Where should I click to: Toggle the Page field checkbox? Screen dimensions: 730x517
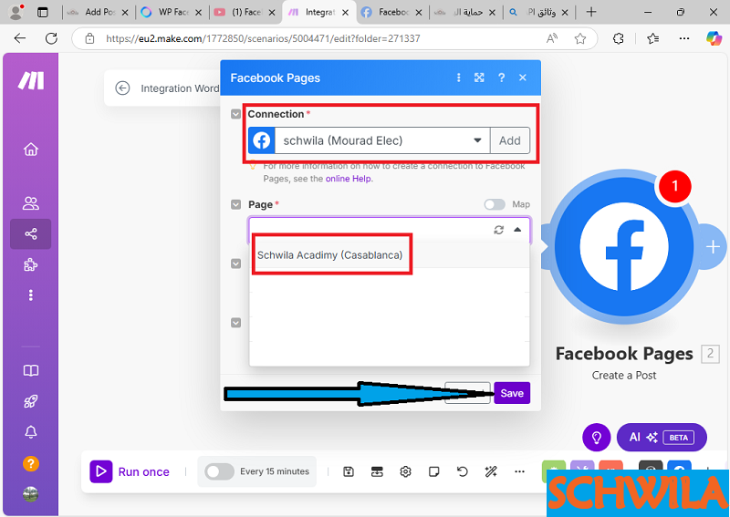coord(236,205)
